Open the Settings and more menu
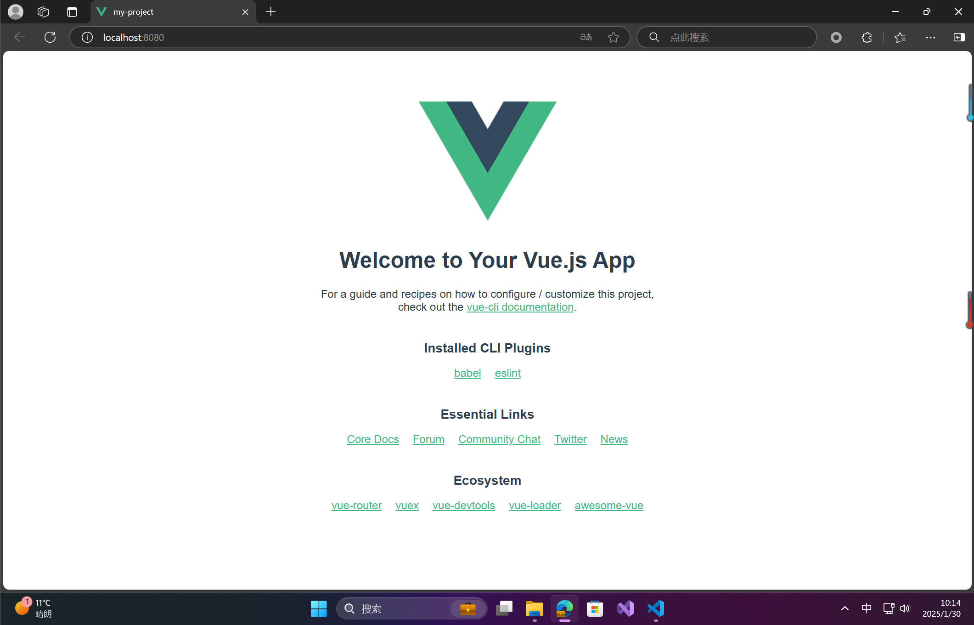 point(930,37)
